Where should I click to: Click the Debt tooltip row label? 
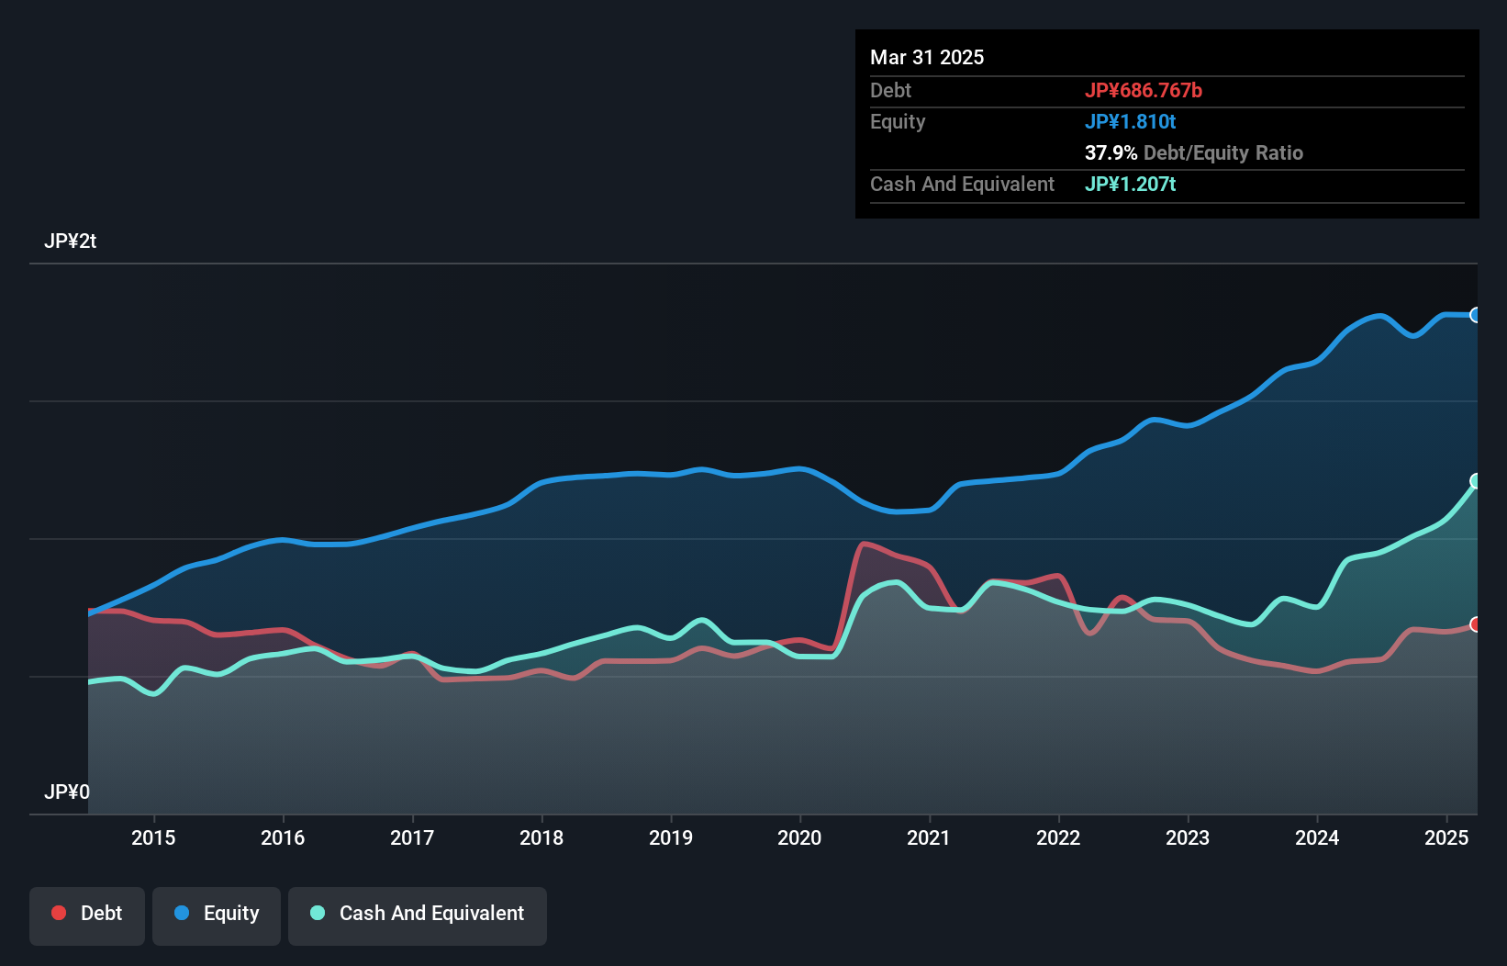[890, 91]
